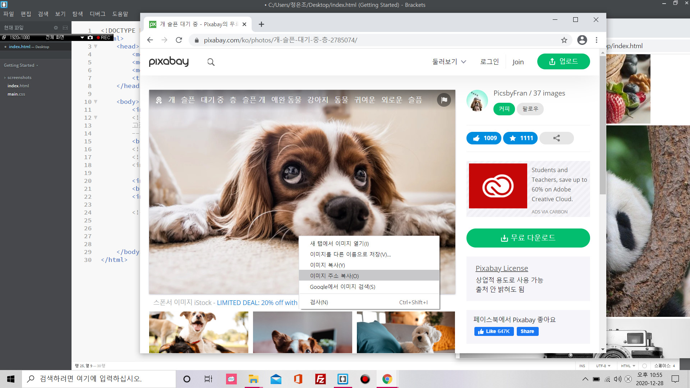Open the HTML language dropdown in the status bar
690x388 pixels.
[x=628, y=366]
